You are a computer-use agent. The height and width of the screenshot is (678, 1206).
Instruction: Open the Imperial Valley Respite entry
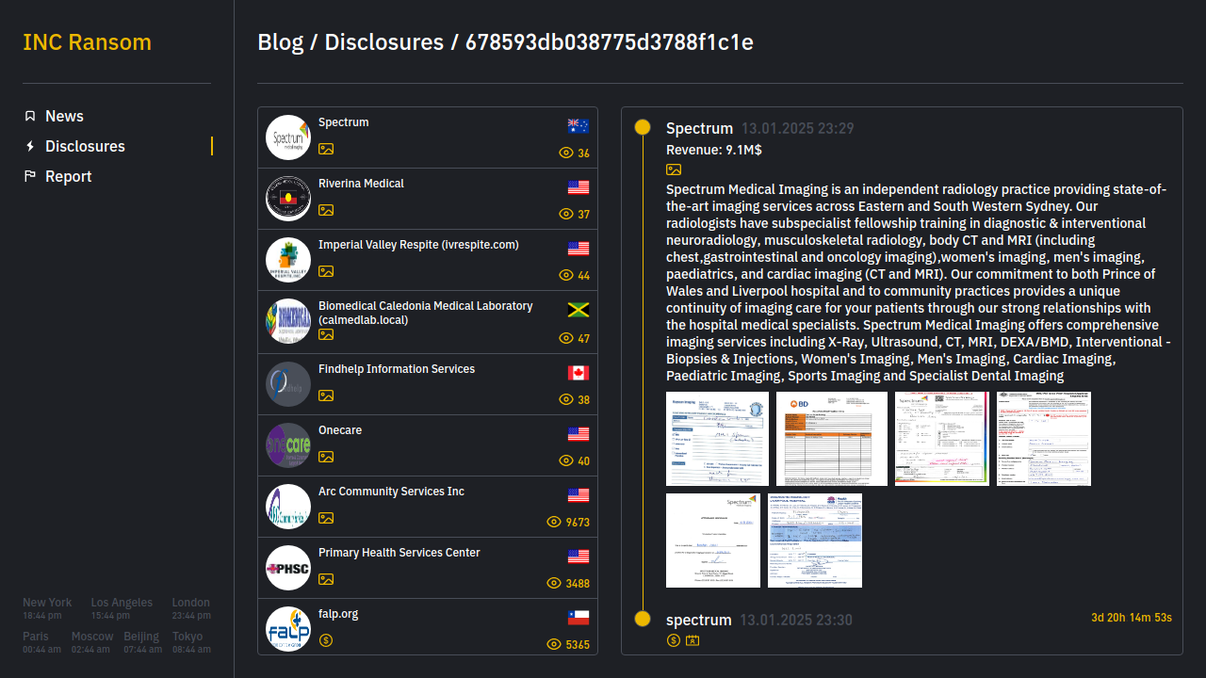coord(418,245)
